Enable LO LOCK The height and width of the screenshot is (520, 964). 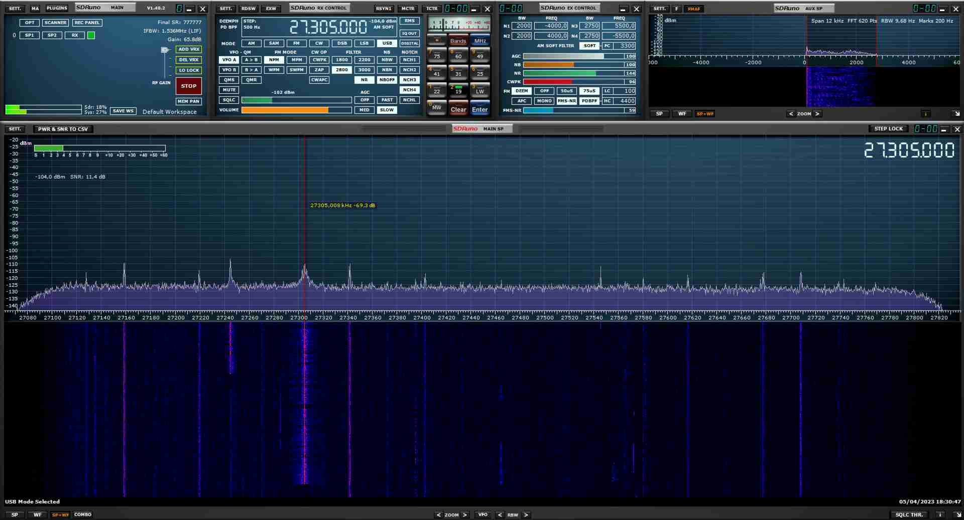(x=189, y=70)
